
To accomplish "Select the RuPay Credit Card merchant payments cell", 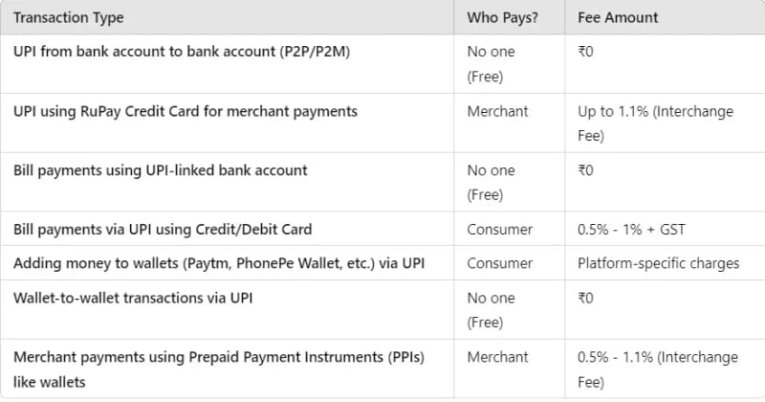I will coord(186,112).
